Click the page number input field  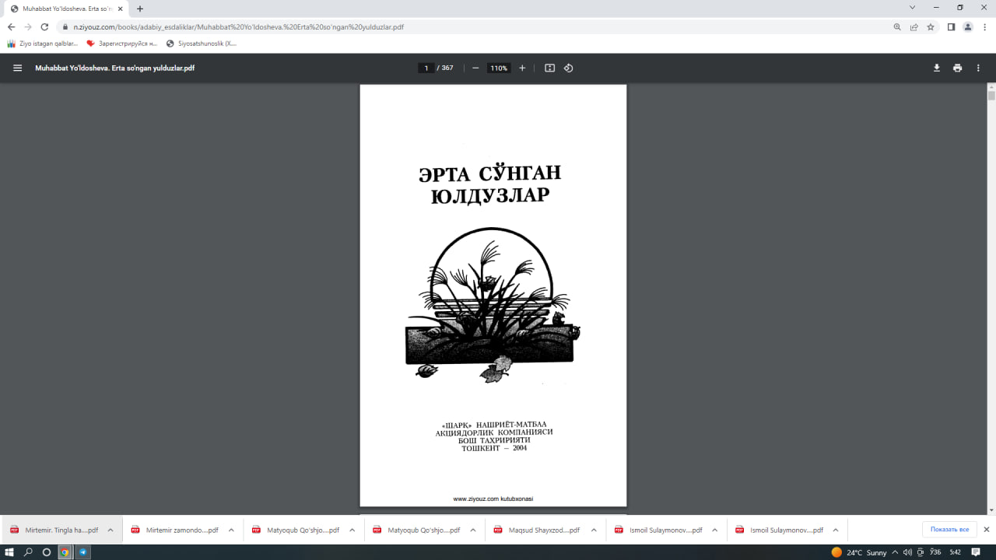click(426, 68)
